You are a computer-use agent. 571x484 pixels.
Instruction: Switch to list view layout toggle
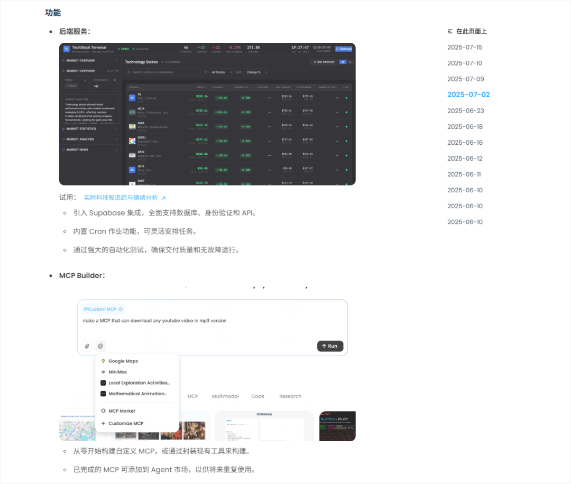(x=349, y=62)
